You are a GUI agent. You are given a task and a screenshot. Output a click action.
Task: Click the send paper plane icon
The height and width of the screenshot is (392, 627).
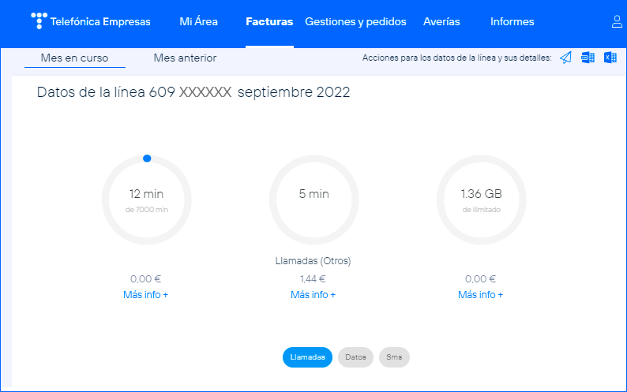click(x=565, y=58)
